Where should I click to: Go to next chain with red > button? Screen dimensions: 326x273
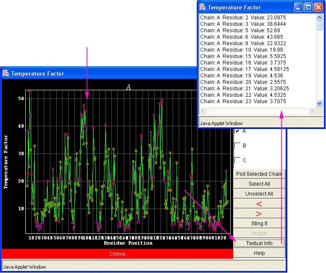click(259, 214)
